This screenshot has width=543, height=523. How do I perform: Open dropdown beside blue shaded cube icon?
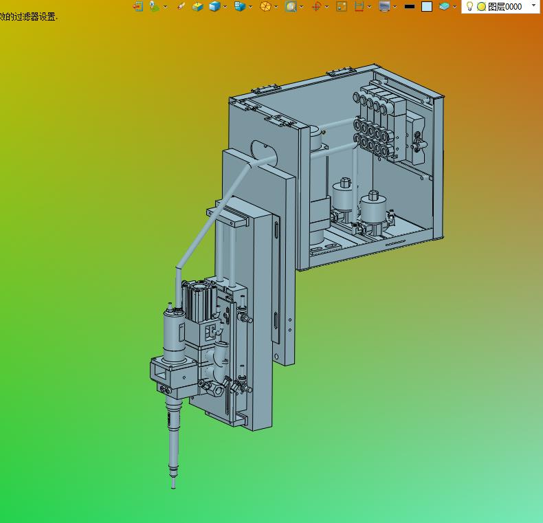(225, 7)
